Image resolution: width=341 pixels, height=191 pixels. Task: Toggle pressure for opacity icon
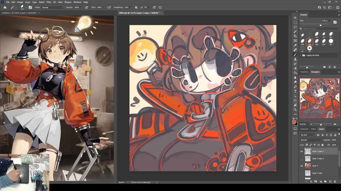[86, 7]
